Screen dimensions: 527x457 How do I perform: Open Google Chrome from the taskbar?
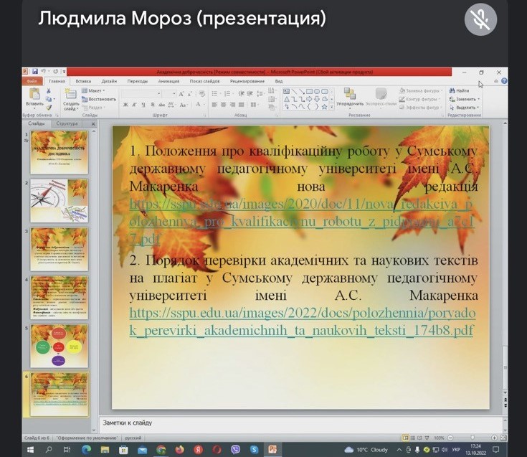click(x=161, y=450)
